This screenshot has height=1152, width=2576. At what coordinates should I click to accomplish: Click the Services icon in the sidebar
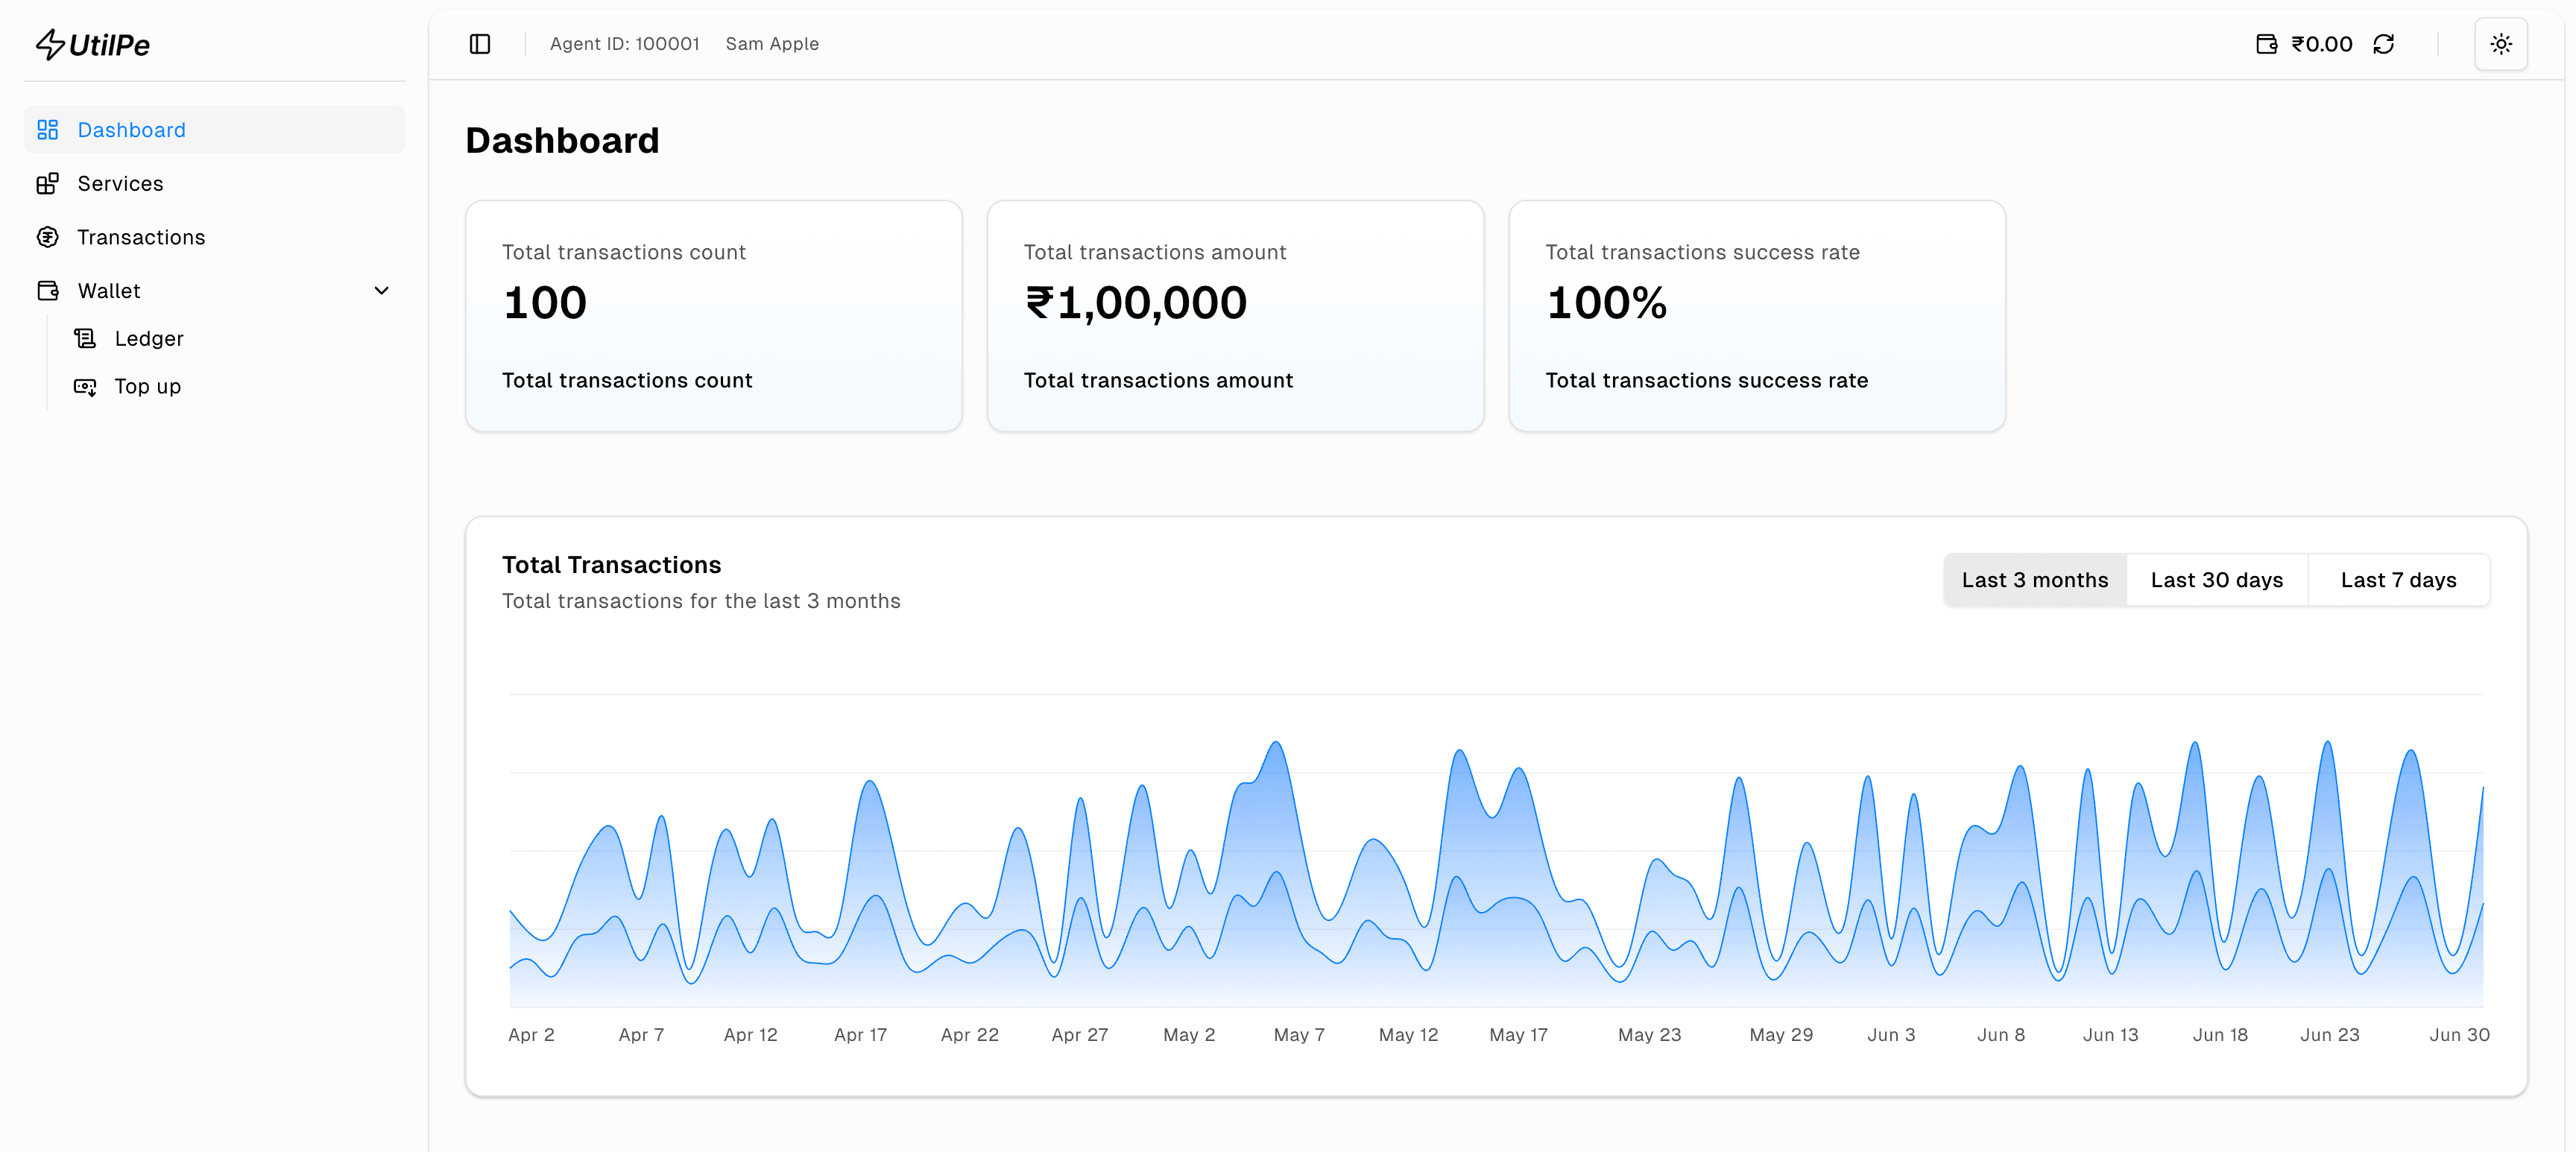coord(48,183)
